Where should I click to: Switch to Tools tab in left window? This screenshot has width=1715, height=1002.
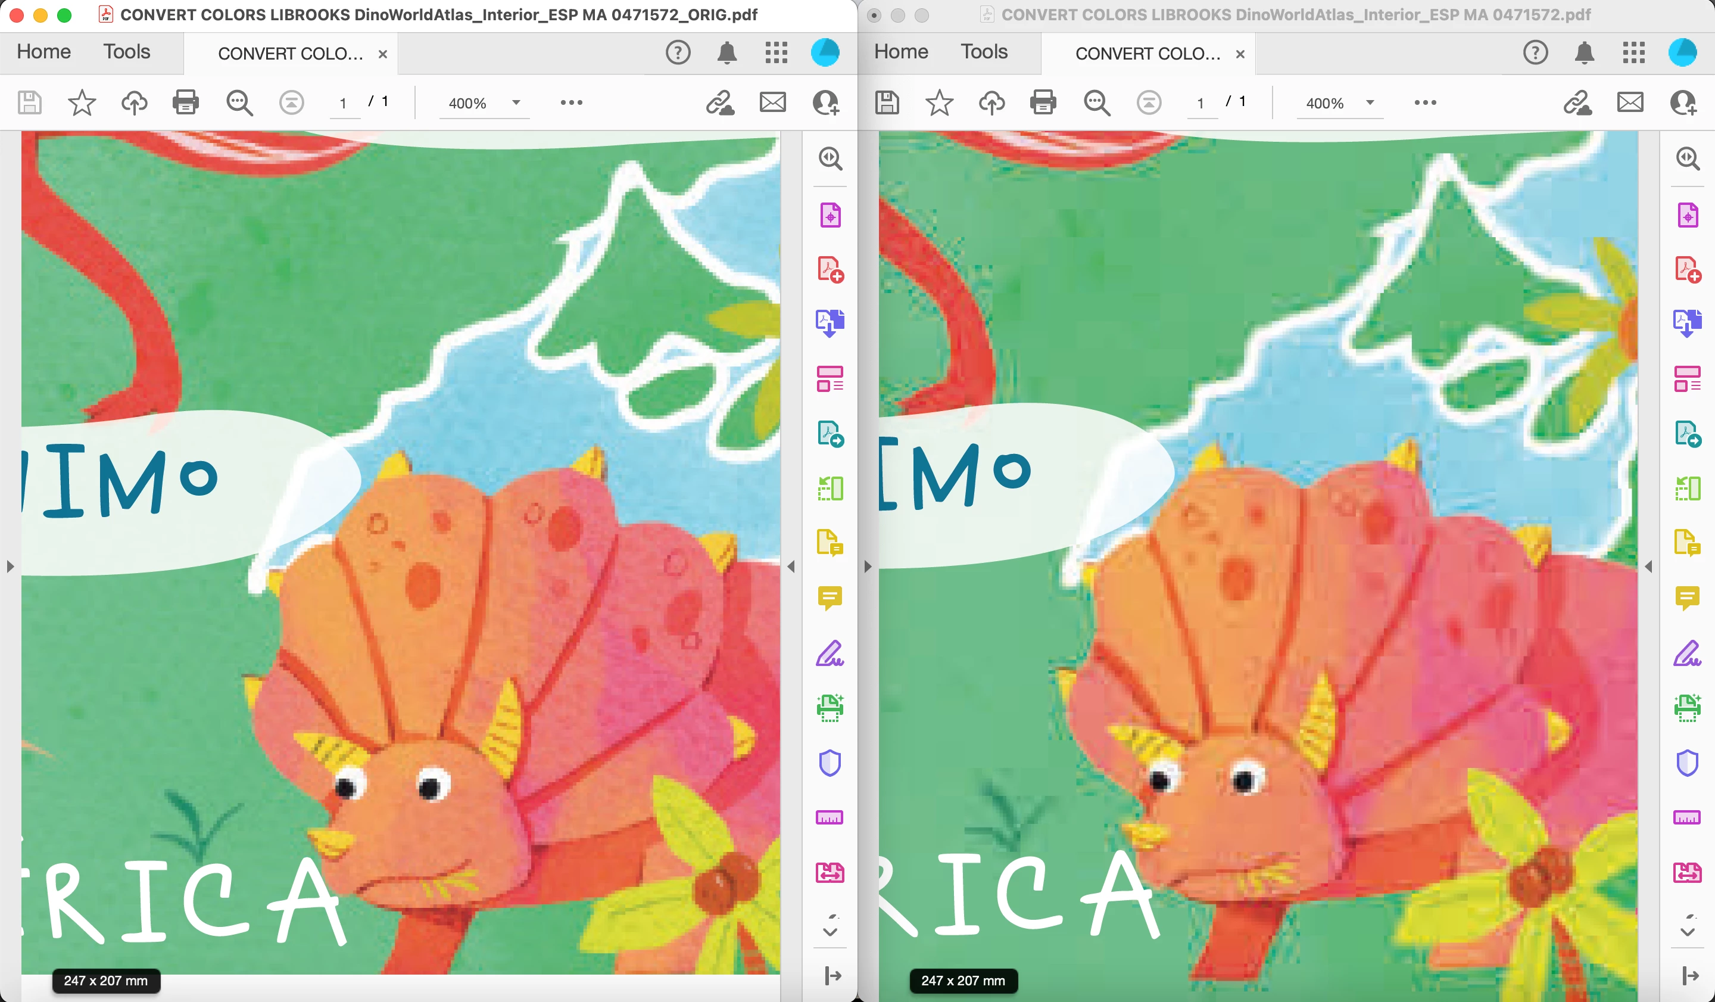pyautogui.click(x=127, y=52)
